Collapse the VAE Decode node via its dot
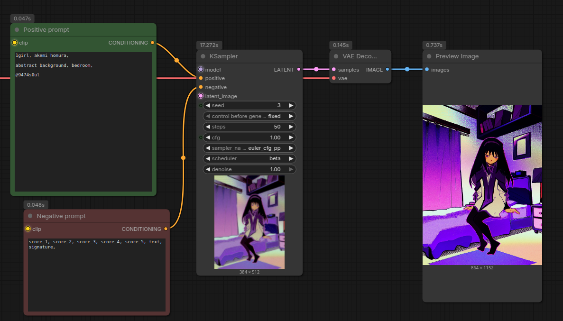Screen dimensions: 563x321 pos(336,56)
